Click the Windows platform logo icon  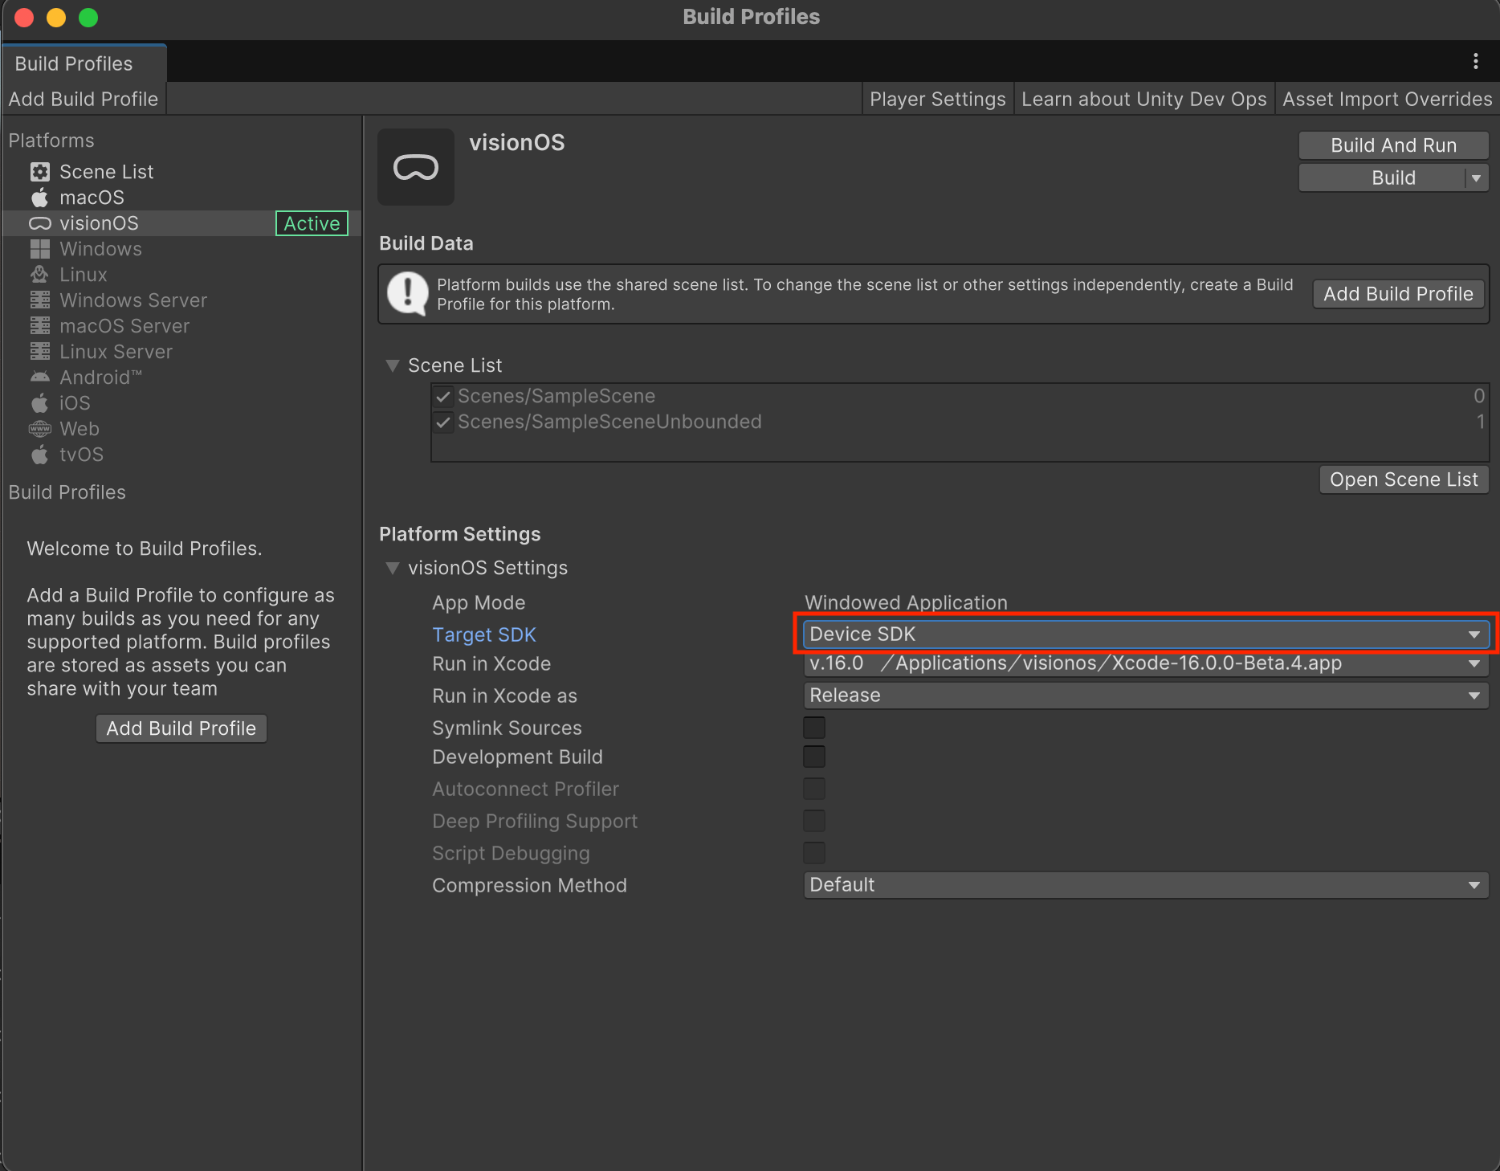coord(40,249)
